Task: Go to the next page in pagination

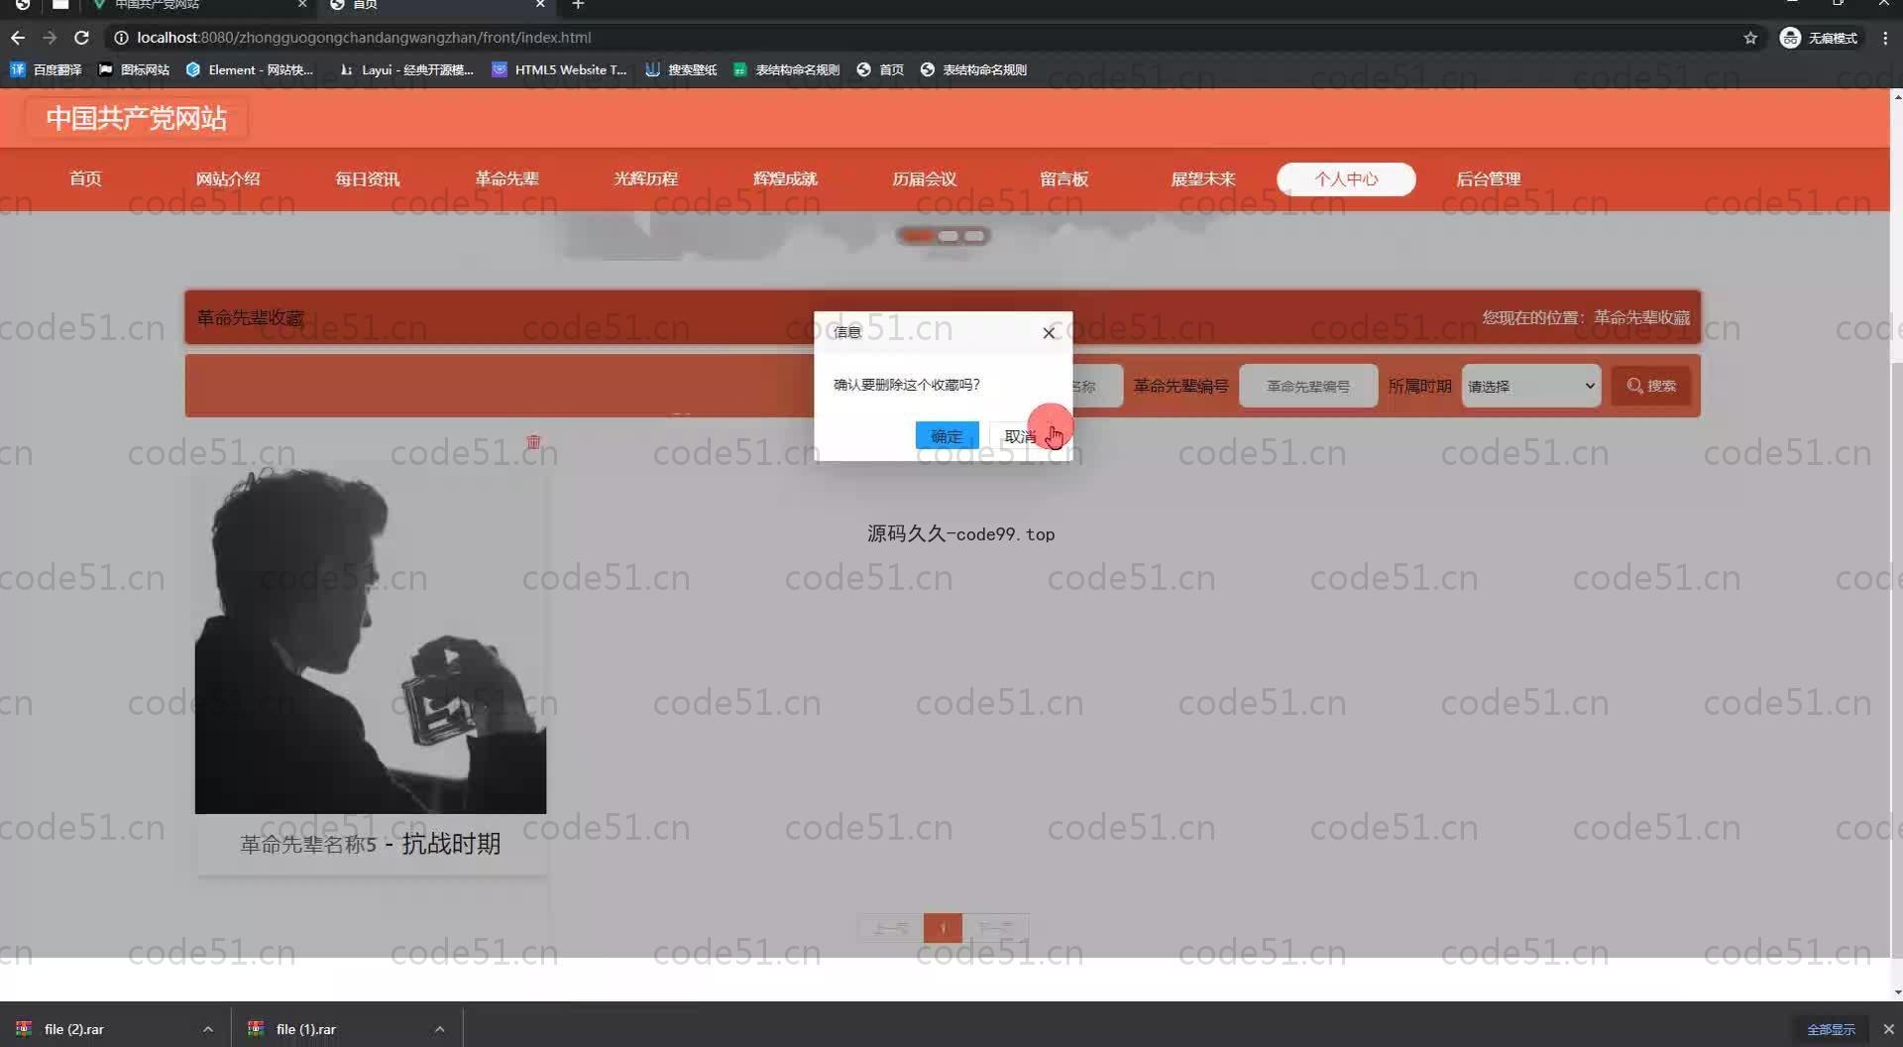Action: point(995,928)
